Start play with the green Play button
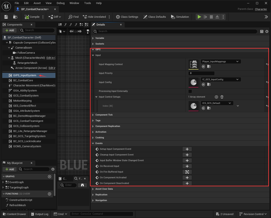The image size is (271, 218). point(199,17)
